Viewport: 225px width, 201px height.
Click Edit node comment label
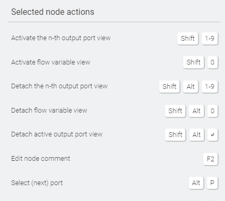(41, 159)
